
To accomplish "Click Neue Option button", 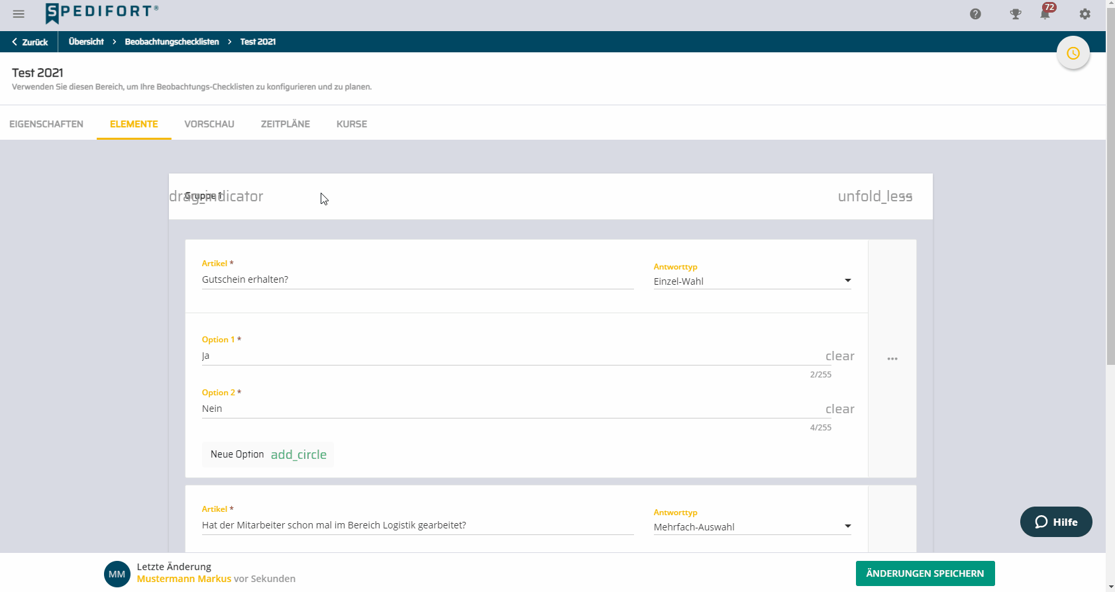I will point(268,455).
